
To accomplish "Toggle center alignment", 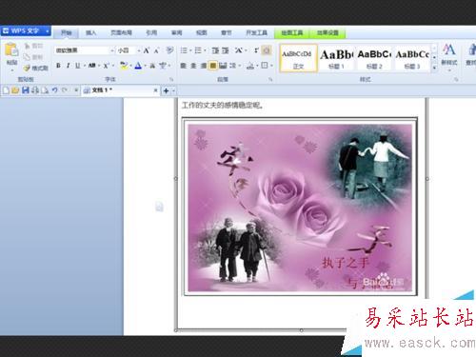I will pyautogui.click(x=193, y=66).
